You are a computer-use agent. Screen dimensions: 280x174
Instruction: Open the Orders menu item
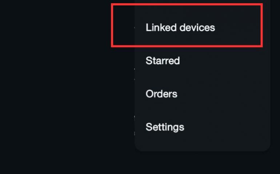(x=161, y=94)
